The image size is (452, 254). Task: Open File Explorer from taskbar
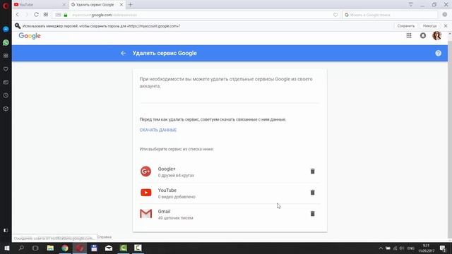(x=50, y=248)
